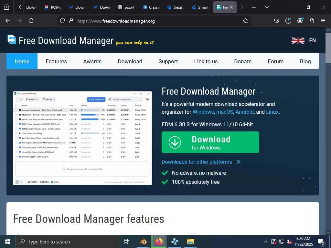Follow the Linux platform link
This screenshot has width=331, height=248.
[272, 112]
